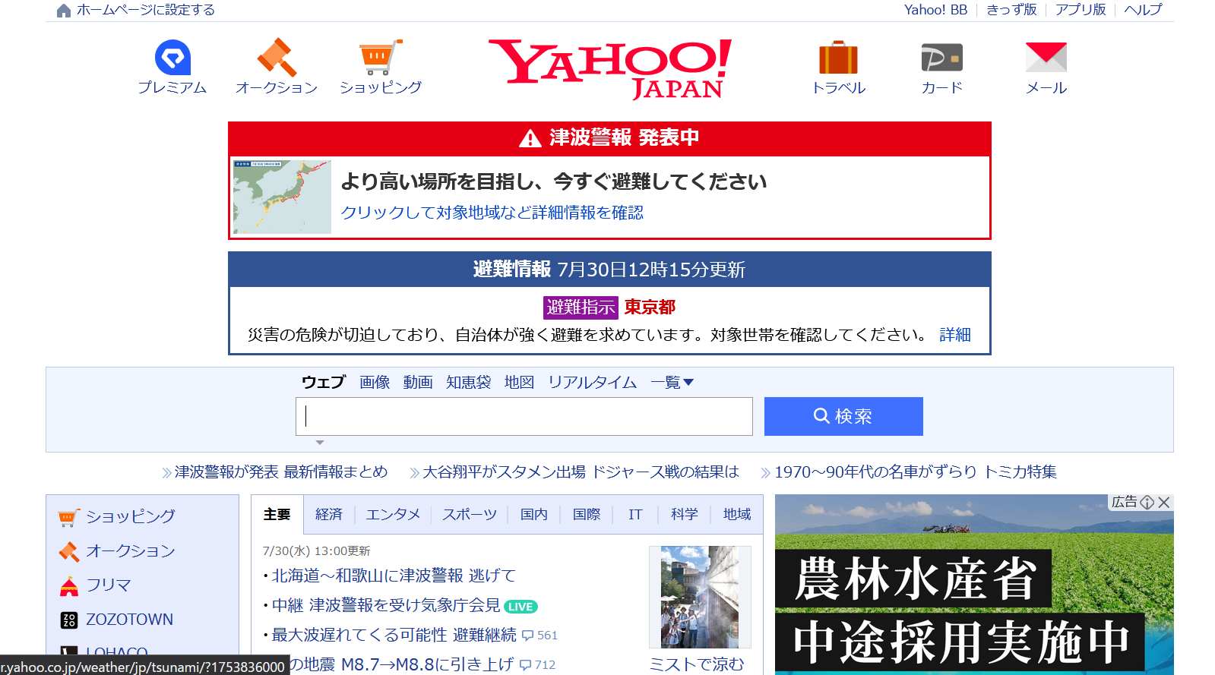This screenshot has height=675, width=1215.
Task: Close the advertisement with the X
Action: coord(1164,502)
